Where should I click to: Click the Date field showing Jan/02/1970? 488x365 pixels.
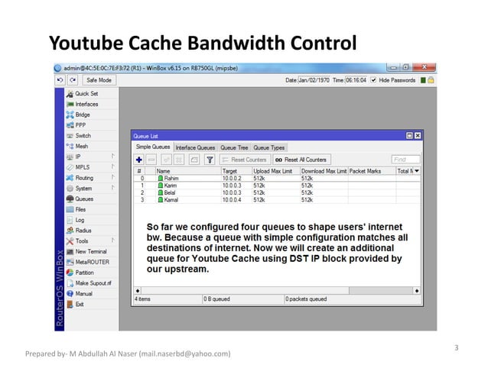(314, 80)
